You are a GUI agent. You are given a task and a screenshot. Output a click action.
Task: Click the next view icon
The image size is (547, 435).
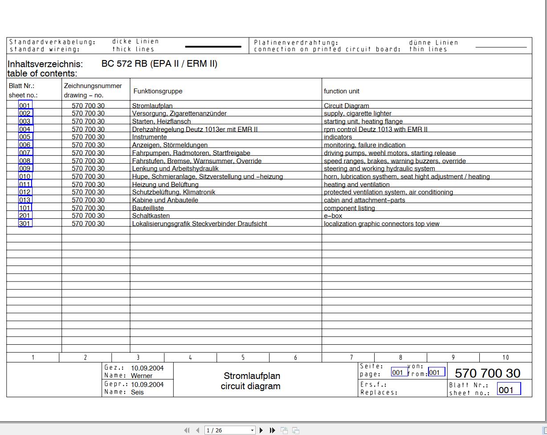tap(296, 430)
